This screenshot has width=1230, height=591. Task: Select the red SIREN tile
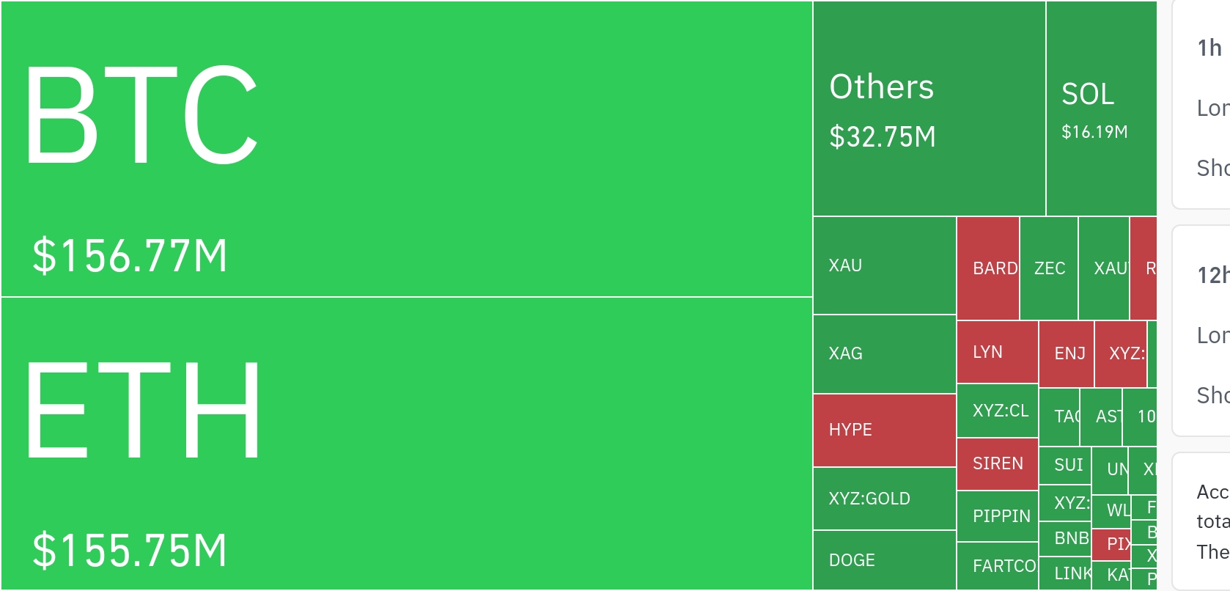[x=998, y=464]
